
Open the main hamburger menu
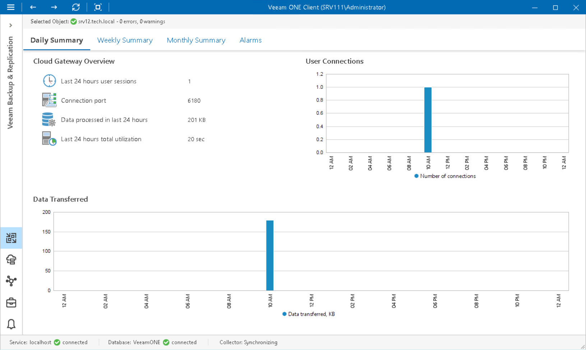[11, 7]
